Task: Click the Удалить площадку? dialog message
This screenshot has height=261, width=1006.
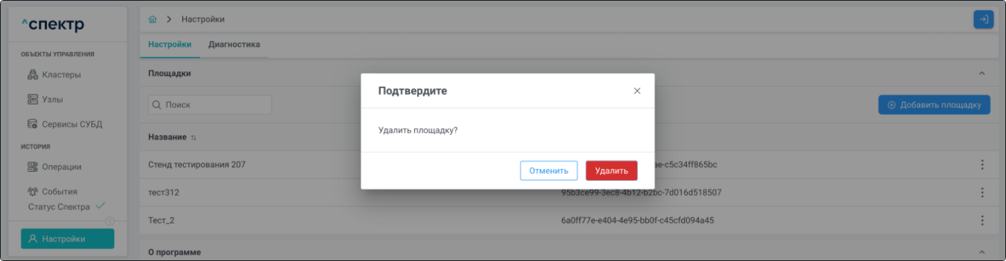Action: (x=418, y=130)
